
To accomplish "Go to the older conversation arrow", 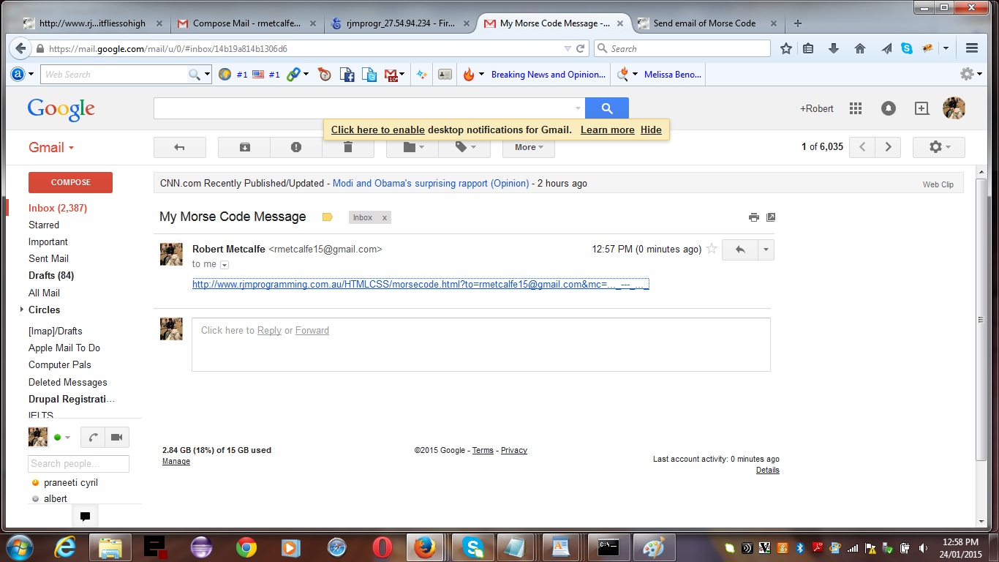I will [x=888, y=147].
